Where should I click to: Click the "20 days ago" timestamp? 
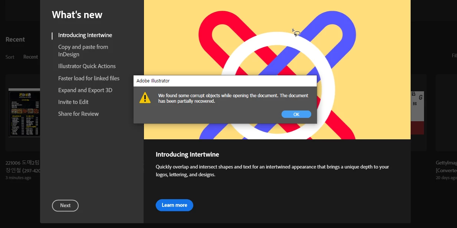(x=446, y=178)
